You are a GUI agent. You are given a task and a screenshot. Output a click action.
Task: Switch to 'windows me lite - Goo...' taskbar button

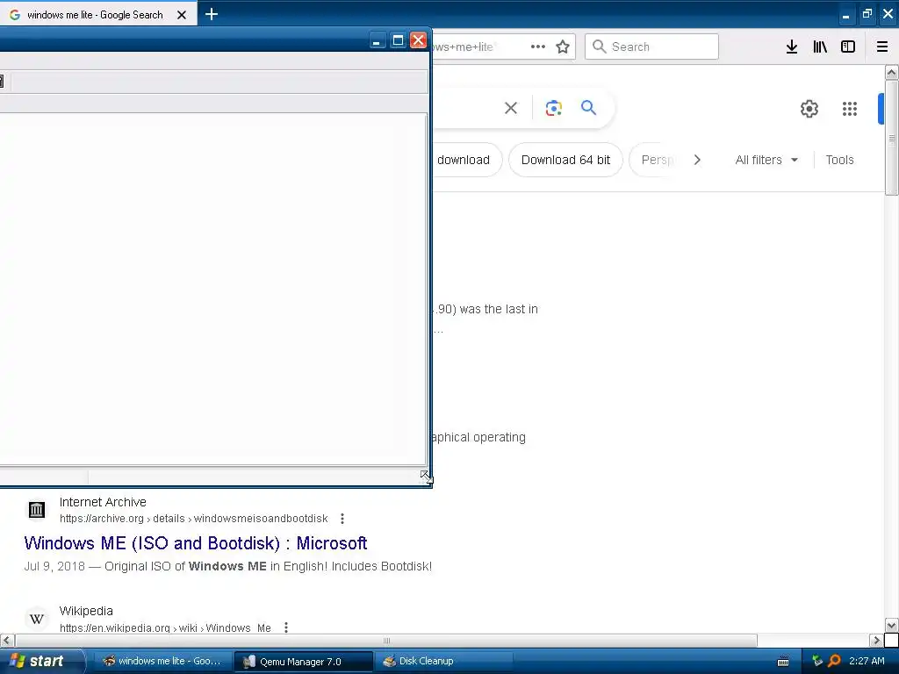click(x=162, y=661)
